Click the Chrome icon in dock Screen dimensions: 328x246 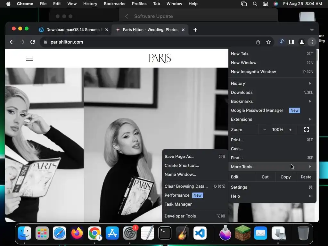(94, 233)
